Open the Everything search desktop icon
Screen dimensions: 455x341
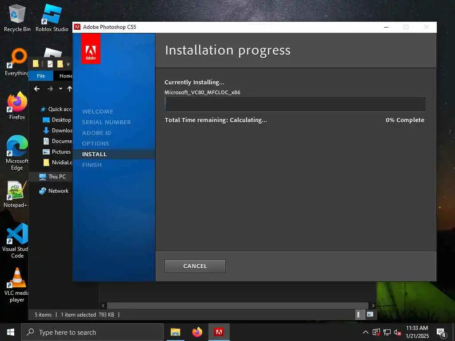pos(17,62)
